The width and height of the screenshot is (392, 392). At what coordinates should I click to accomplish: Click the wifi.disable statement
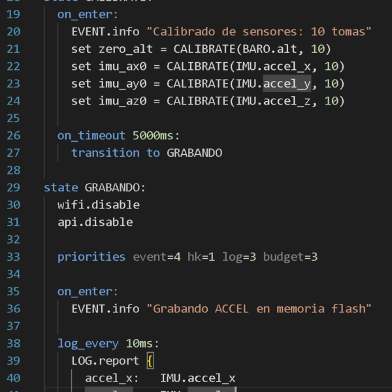pyautogui.click(x=99, y=205)
